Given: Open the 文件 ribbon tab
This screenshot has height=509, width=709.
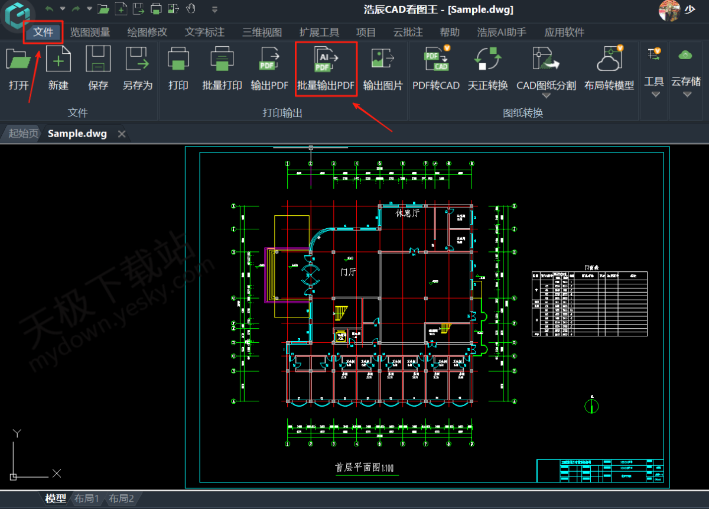Looking at the screenshot, I should 43,32.
